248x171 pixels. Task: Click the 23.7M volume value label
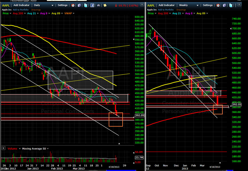coord(139,157)
